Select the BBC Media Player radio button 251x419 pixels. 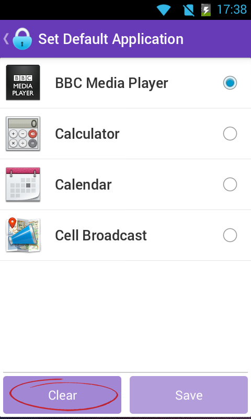point(230,83)
